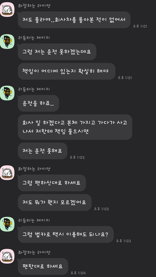Select the '책임이 어디에 있는지 확실히 해야' message

pos(67,71)
